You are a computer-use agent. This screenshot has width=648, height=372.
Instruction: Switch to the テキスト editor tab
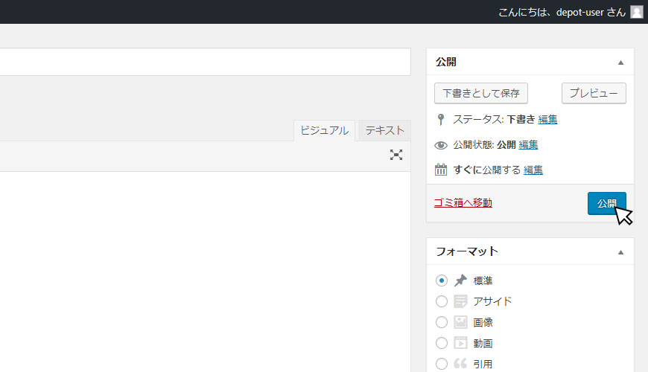pyautogui.click(x=384, y=130)
